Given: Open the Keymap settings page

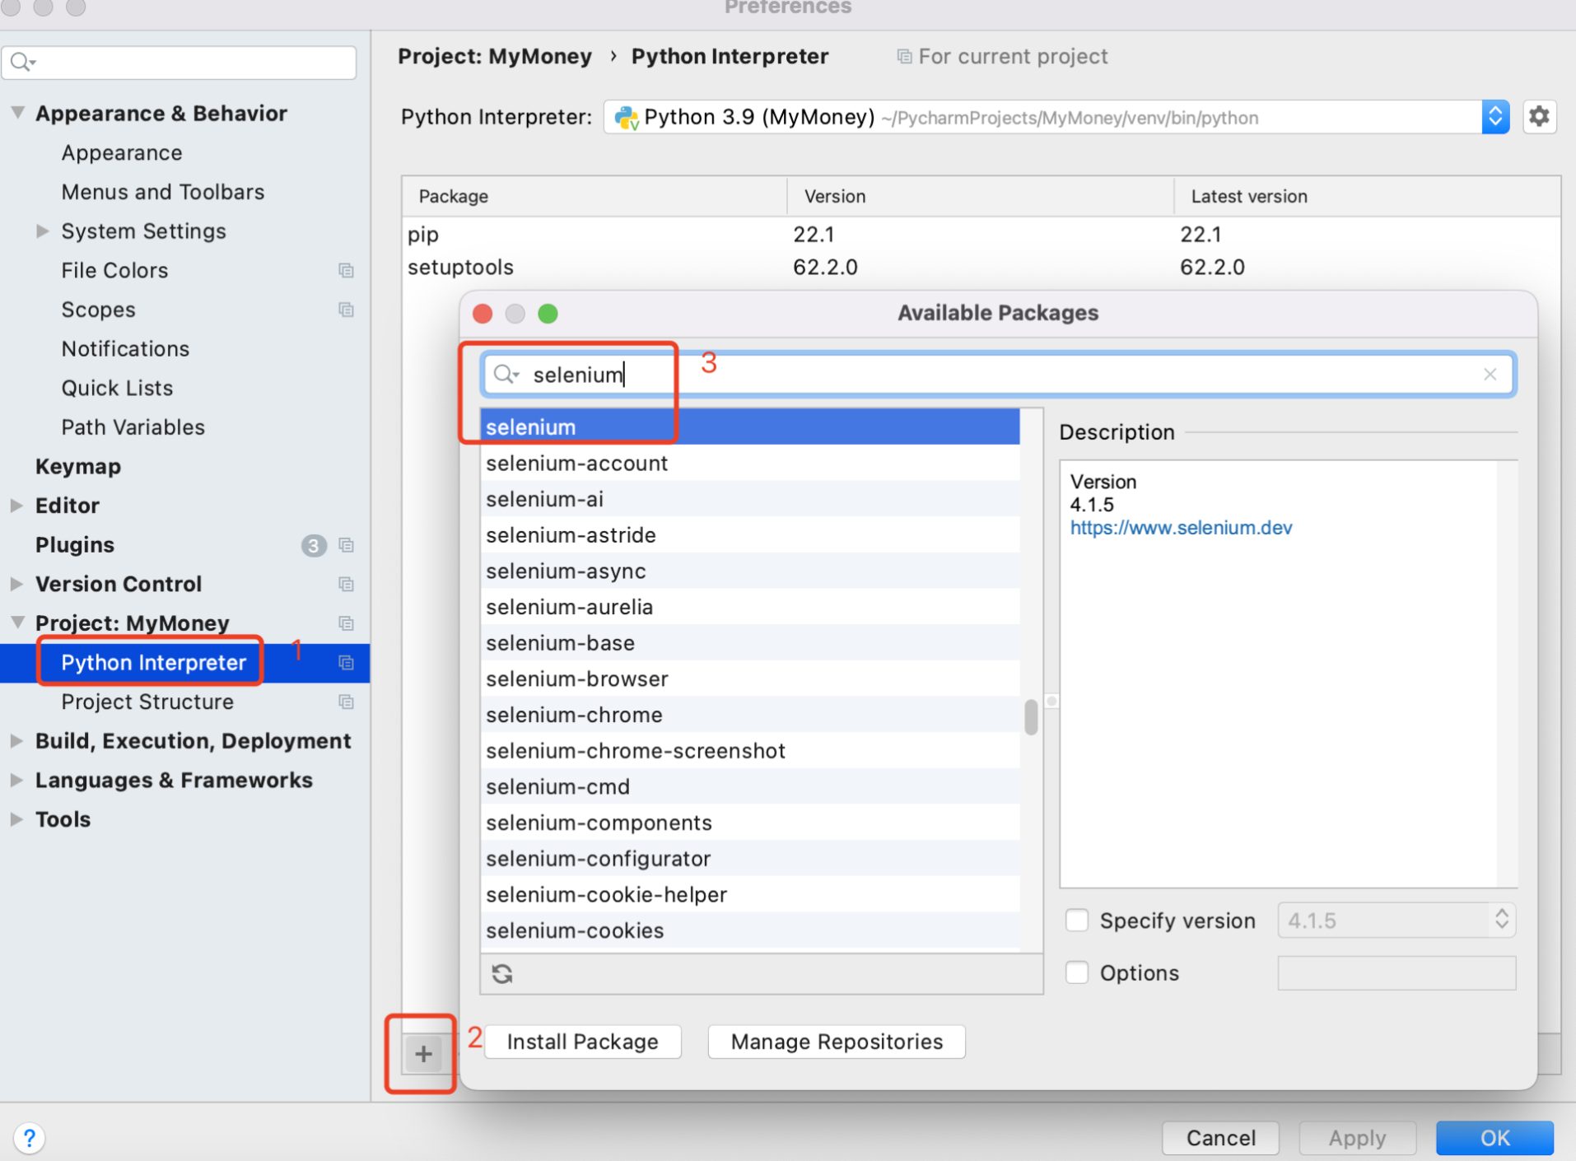Looking at the screenshot, I should [x=78, y=466].
